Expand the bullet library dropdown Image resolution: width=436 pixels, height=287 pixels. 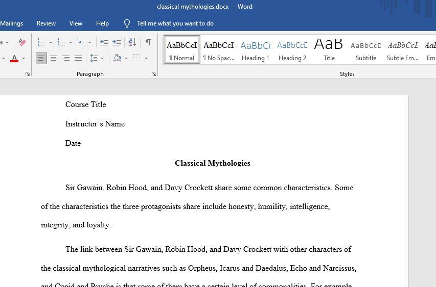50,42
